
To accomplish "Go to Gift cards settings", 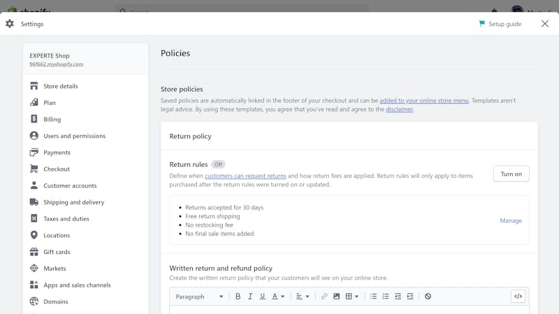I will 57,252.
